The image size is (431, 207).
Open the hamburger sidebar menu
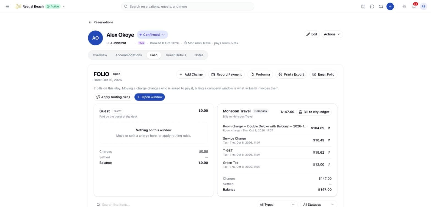7,6
